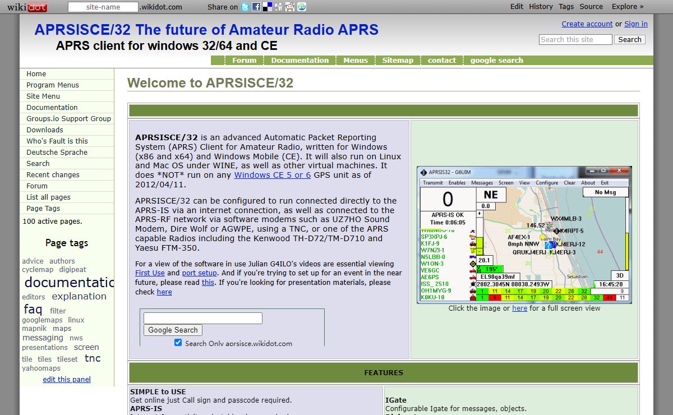Image resolution: width=673 pixels, height=415 pixels.
Task: Open the Menus top menu
Action: click(356, 61)
